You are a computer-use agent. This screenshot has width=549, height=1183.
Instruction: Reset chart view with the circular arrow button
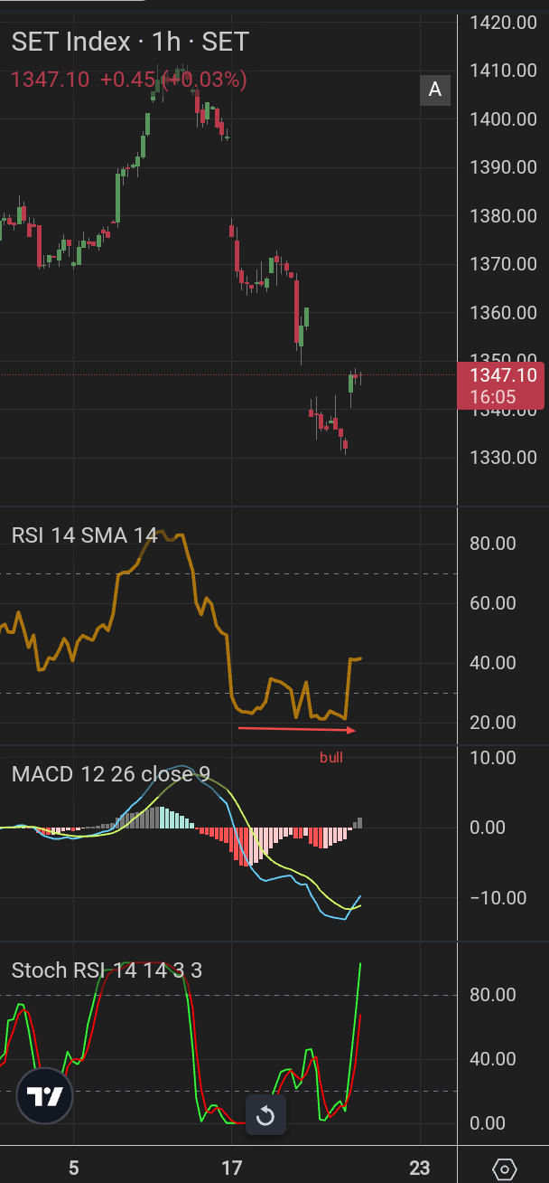point(265,1115)
